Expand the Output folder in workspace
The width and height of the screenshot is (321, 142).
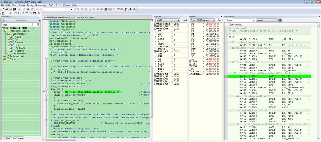5,59
